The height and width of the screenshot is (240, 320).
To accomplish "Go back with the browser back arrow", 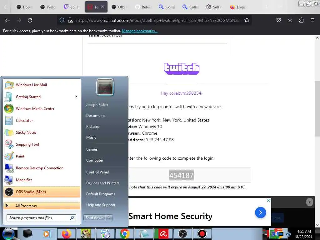I will coord(7,20).
